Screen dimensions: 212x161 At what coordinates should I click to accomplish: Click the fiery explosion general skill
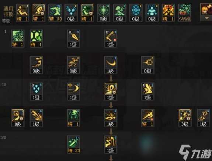168,13
